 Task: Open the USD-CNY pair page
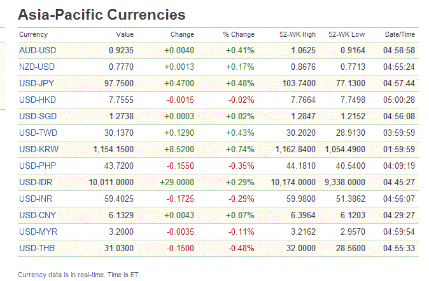[x=36, y=215]
